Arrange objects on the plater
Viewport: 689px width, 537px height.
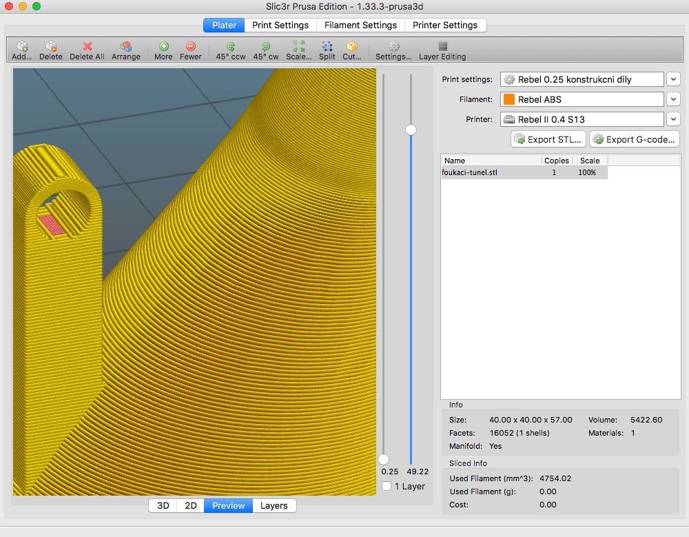(125, 47)
